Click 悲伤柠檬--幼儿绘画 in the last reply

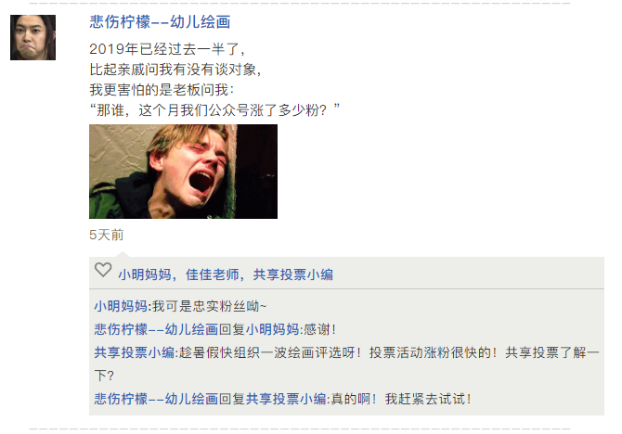(156, 399)
